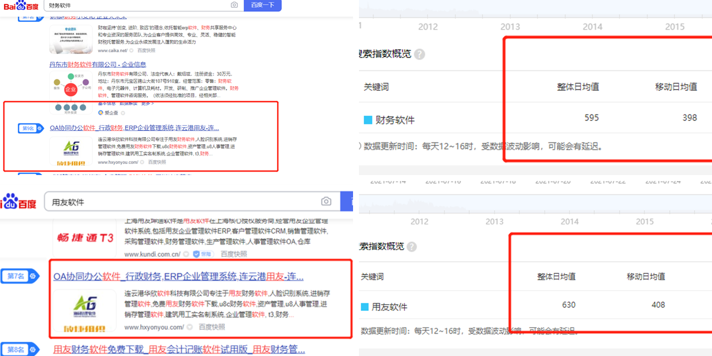Click the 爱企查 source icon

[101, 112]
